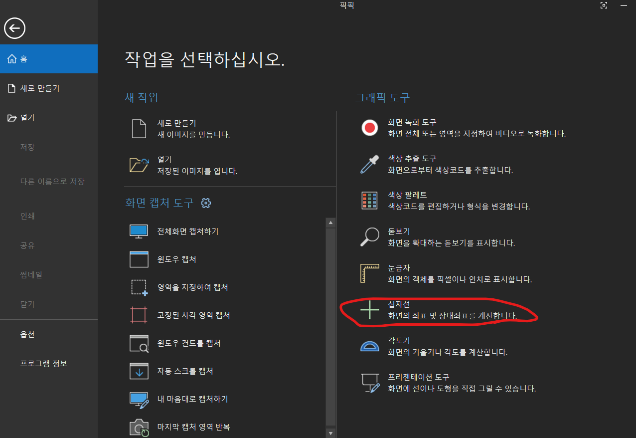
Task: Click the 돋보기 title text
Action: (399, 231)
